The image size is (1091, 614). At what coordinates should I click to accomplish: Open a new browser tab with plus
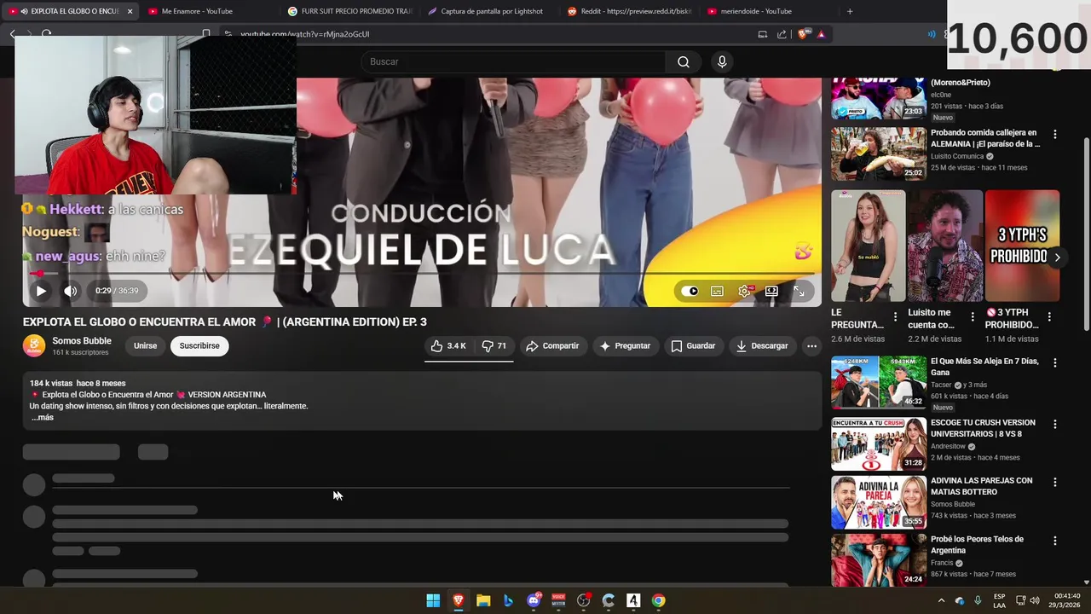coord(850,11)
